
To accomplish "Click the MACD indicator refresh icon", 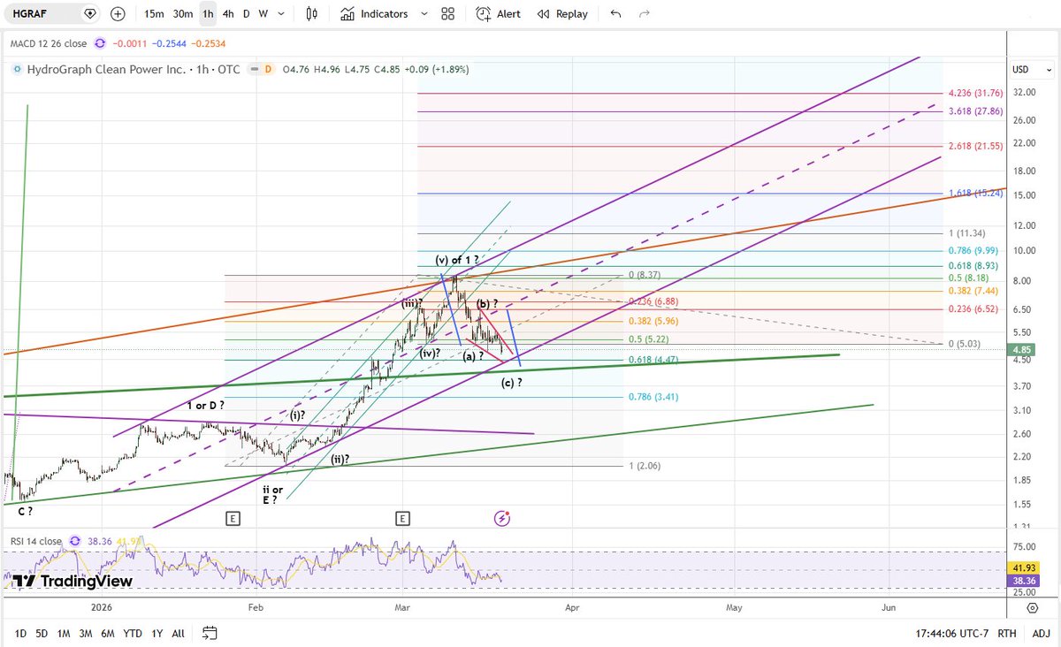I will pyautogui.click(x=100, y=42).
